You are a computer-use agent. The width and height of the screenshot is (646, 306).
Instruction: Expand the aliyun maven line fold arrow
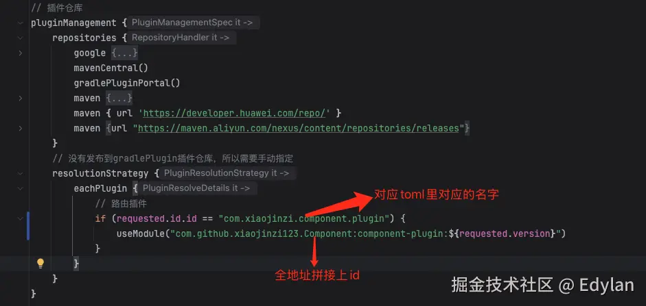20,129
